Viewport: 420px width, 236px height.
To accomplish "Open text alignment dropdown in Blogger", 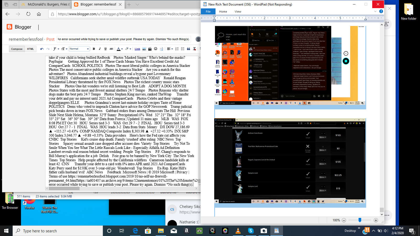I will [170, 49].
